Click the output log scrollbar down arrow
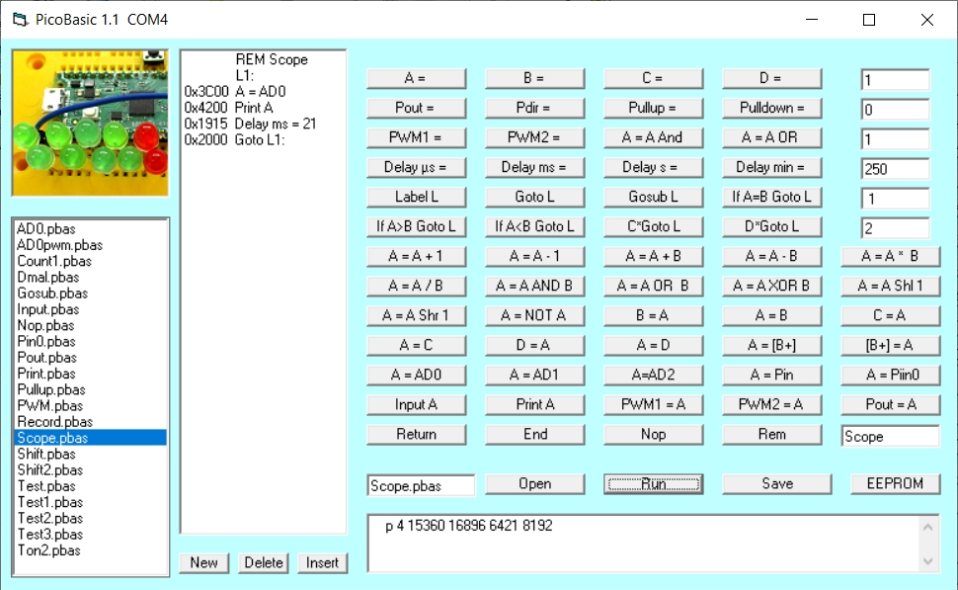Image resolution: width=958 pixels, height=590 pixels. point(928,560)
